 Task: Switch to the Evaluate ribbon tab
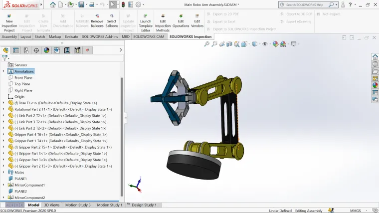[x=71, y=36]
